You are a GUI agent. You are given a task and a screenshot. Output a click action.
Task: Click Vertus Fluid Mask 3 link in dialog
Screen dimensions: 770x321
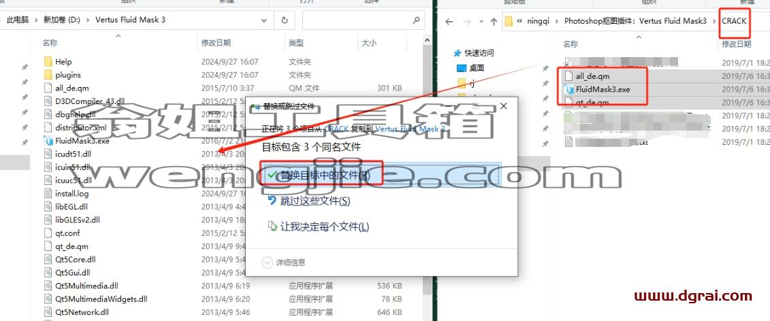click(x=411, y=129)
